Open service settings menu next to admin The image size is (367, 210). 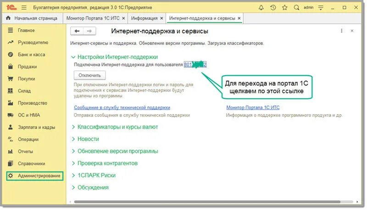[x=321, y=7]
